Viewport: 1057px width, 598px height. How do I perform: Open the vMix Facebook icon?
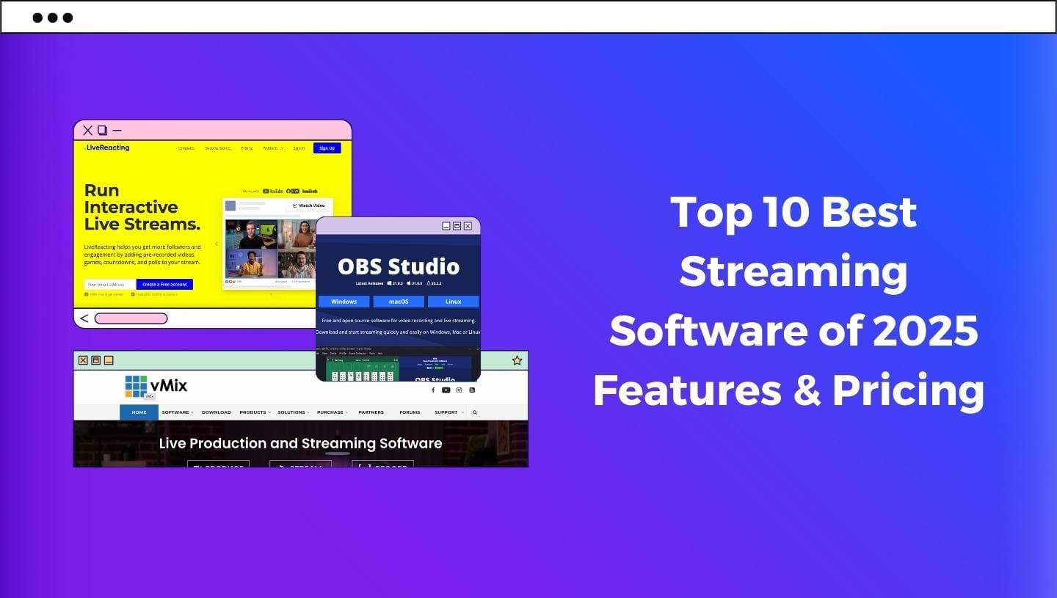(x=433, y=390)
